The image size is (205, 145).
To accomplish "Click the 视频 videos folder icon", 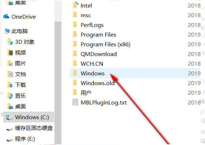I will (10, 53).
